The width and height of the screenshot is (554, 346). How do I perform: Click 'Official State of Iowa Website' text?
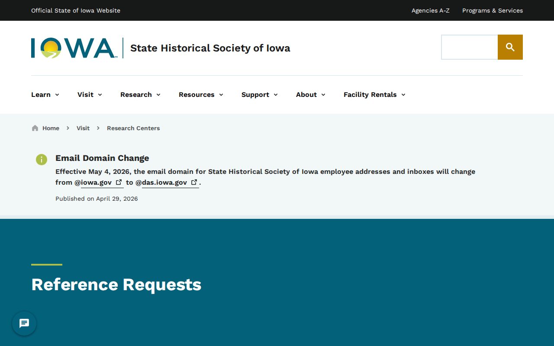76,10
